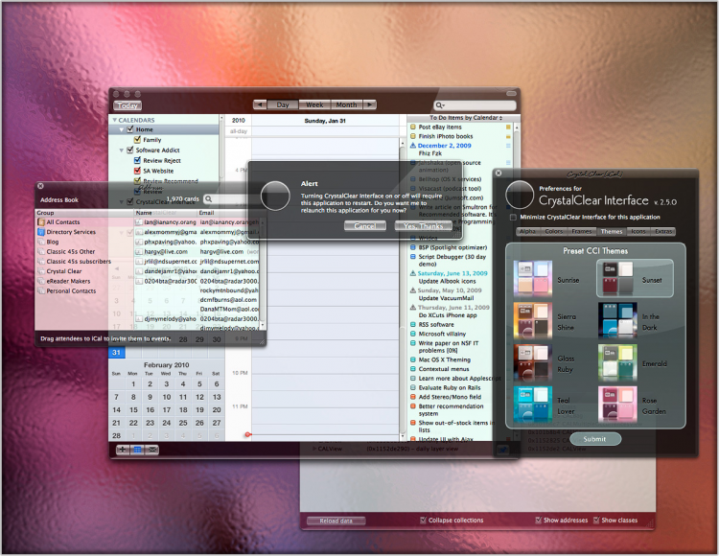Click Cancel in the Alert dialog
The image size is (719, 556).
pyautogui.click(x=365, y=226)
